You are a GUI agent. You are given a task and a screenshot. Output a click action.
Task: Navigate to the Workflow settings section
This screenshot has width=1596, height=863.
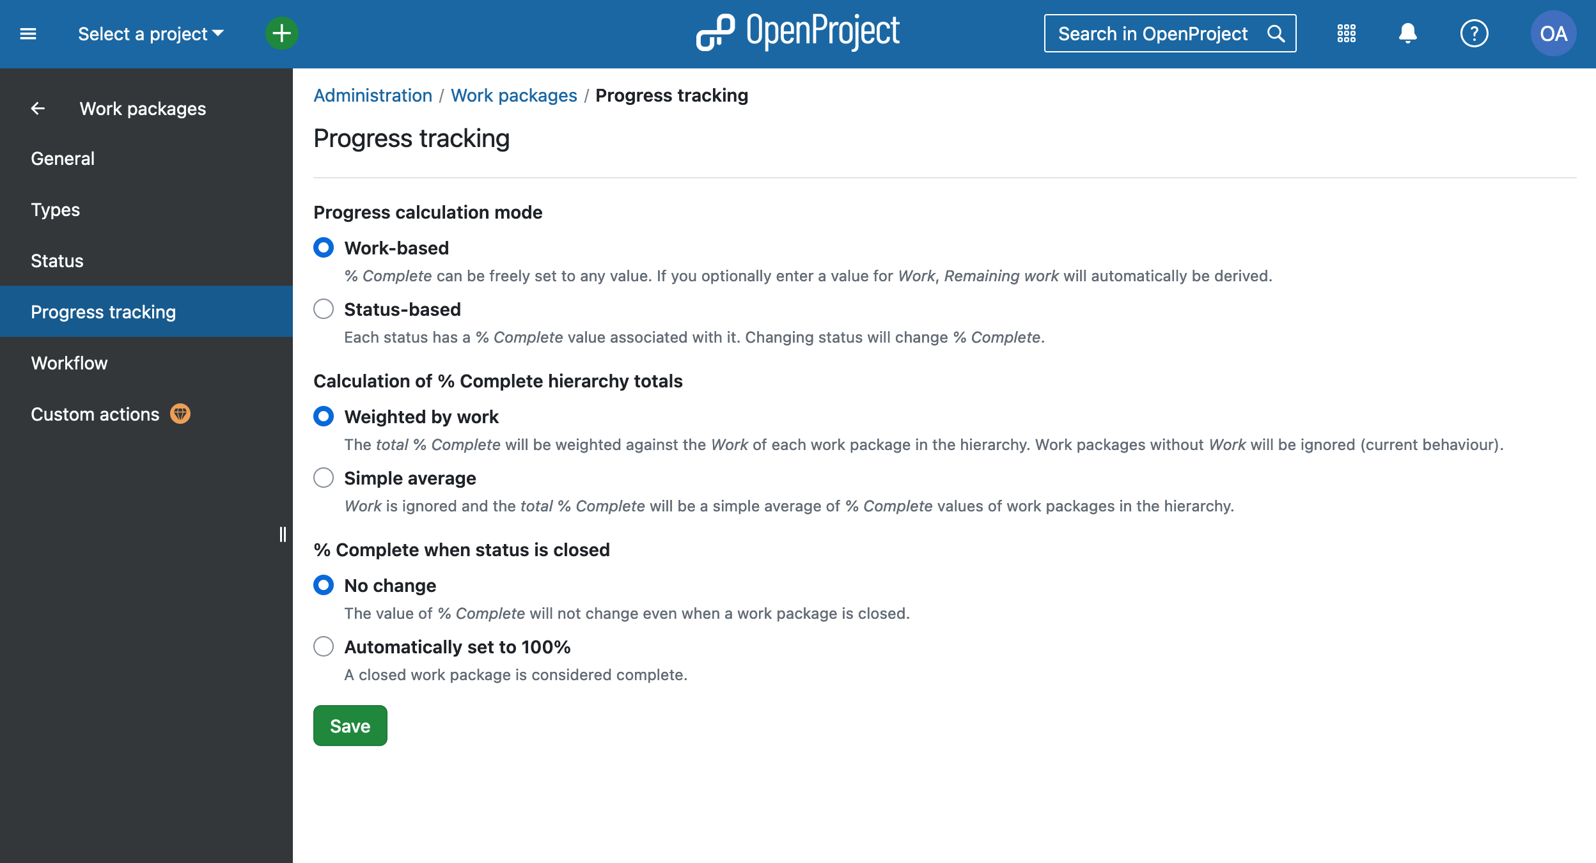click(x=69, y=362)
